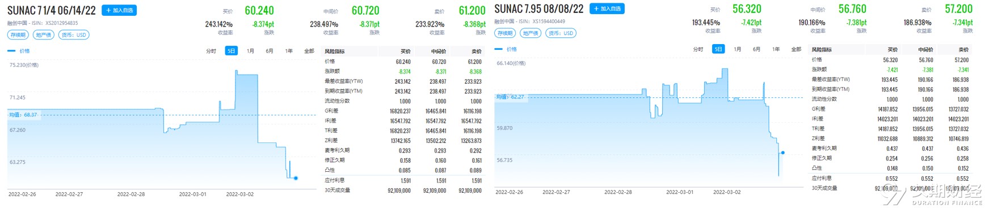Viewport: 985px width, 208px height.
Task: Switch left chart to 6月 range
Action: click(x=270, y=51)
